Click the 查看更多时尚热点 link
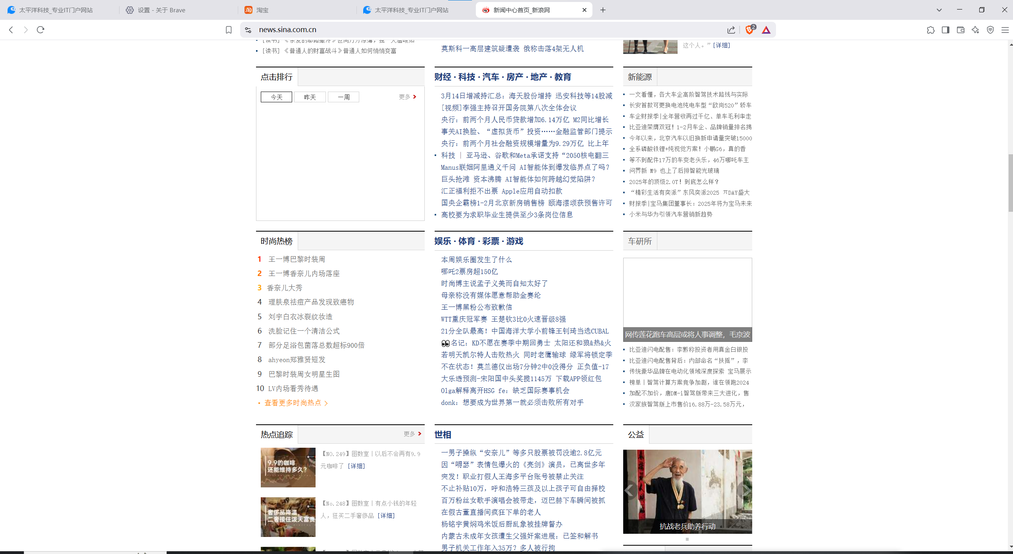Screen dimensions: 1013x554 click(x=294, y=403)
